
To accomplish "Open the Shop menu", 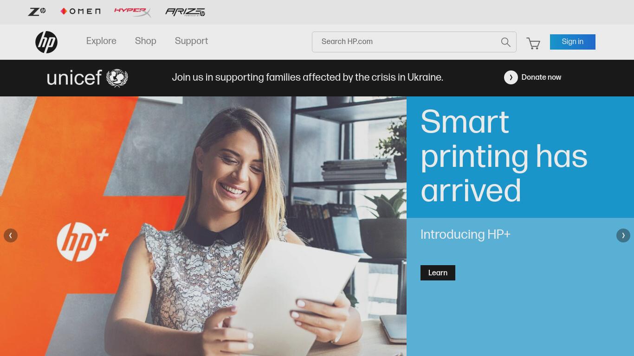I will [x=146, y=41].
